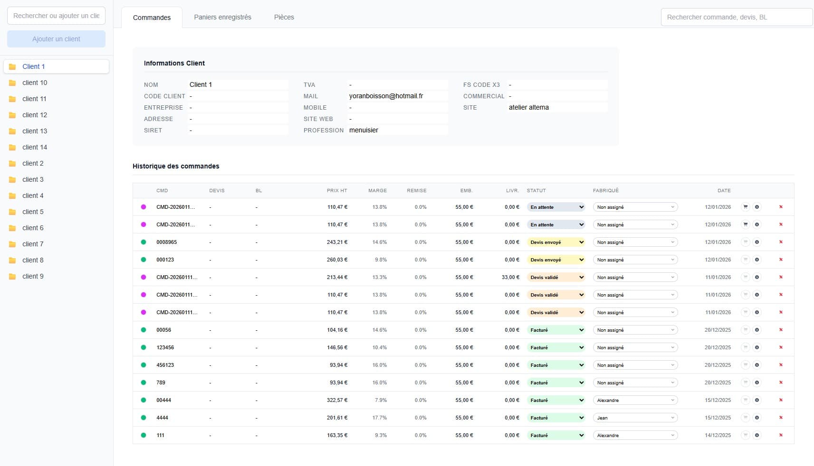Viewport: 814px width, 466px height.
Task: Click the price 322,57 €
Action: pyautogui.click(x=337, y=400)
